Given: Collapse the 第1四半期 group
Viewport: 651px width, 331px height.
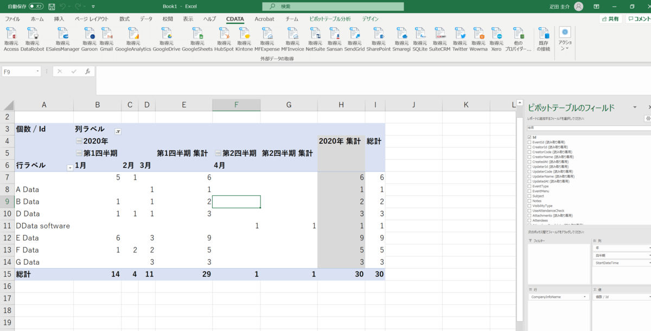Looking at the screenshot, I should [79, 154].
